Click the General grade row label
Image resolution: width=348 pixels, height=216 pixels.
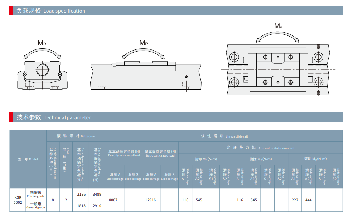pyautogui.click(x=36, y=206)
